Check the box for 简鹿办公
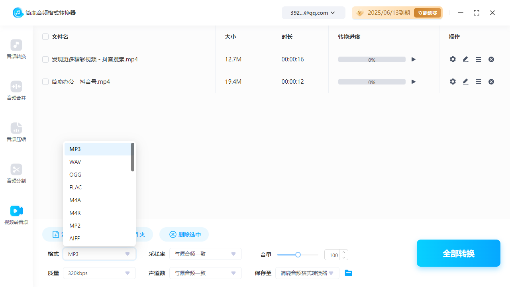 tap(45, 81)
